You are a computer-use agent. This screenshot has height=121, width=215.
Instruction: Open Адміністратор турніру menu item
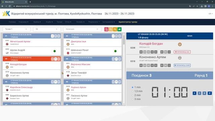point(128,22)
